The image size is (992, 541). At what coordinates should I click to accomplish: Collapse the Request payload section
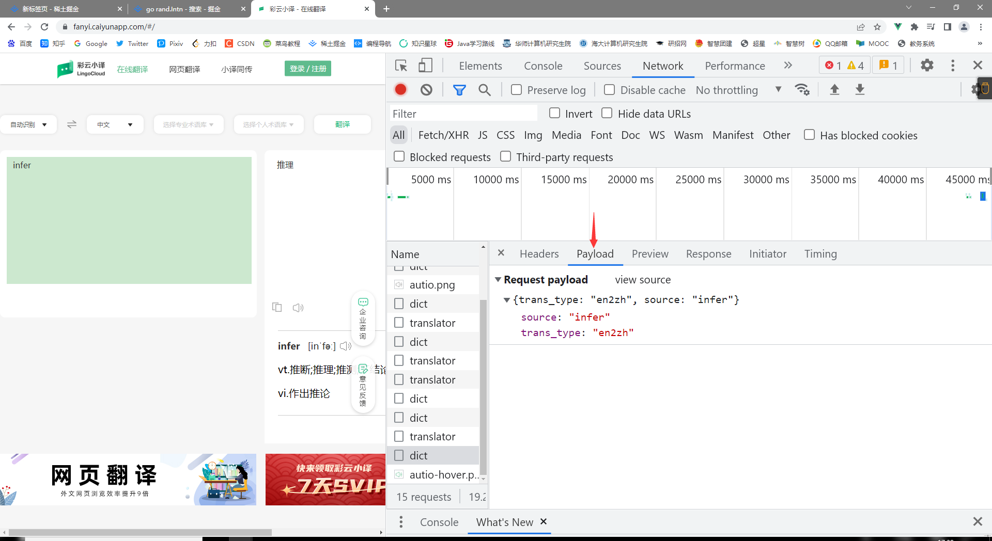tap(498, 280)
